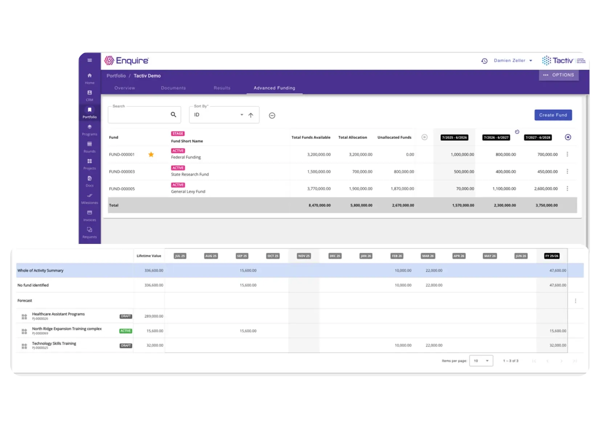Click the next period arrow in fund table
600x428 pixels.
point(568,137)
